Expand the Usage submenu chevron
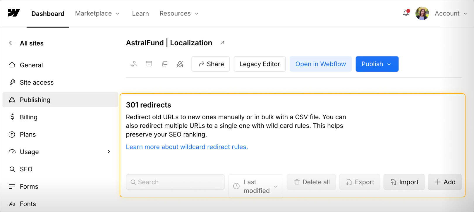 [x=109, y=151]
